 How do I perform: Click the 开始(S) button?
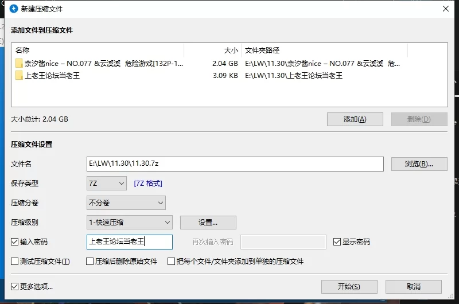point(349,286)
